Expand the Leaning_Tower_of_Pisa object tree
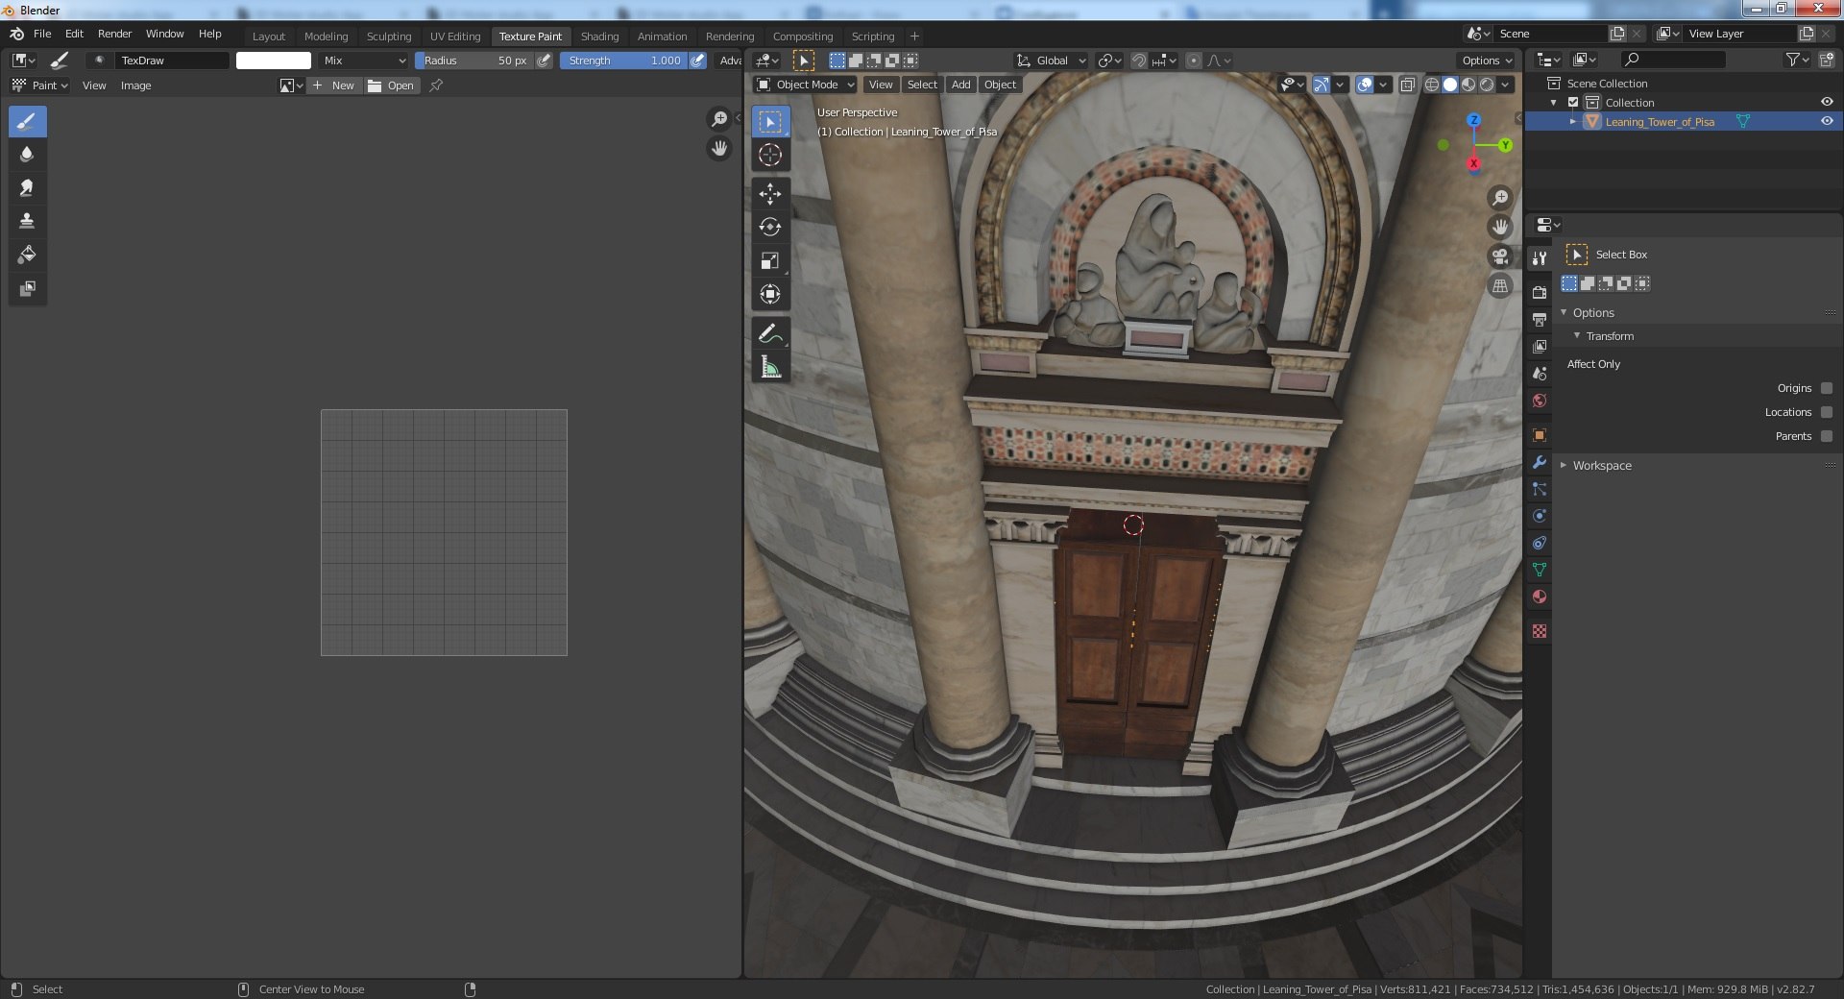The height and width of the screenshot is (999, 1844). click(1572, 122)
